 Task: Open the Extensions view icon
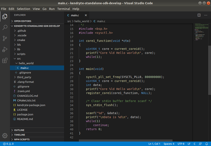5,60
